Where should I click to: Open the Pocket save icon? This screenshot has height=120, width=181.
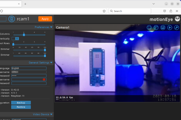(x=165, y=11)
